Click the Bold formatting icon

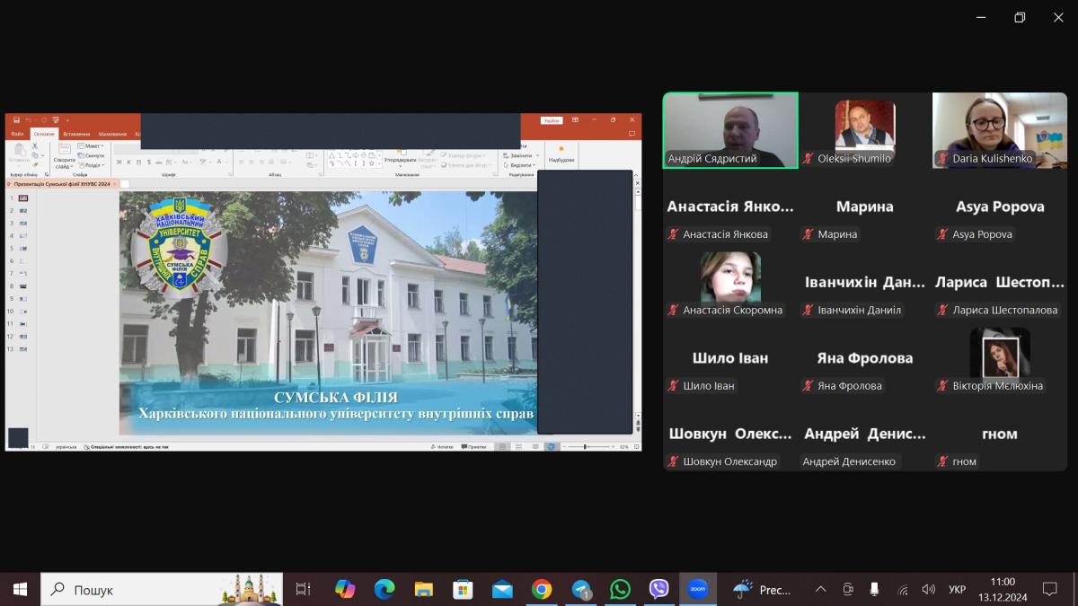coord(119,162)
